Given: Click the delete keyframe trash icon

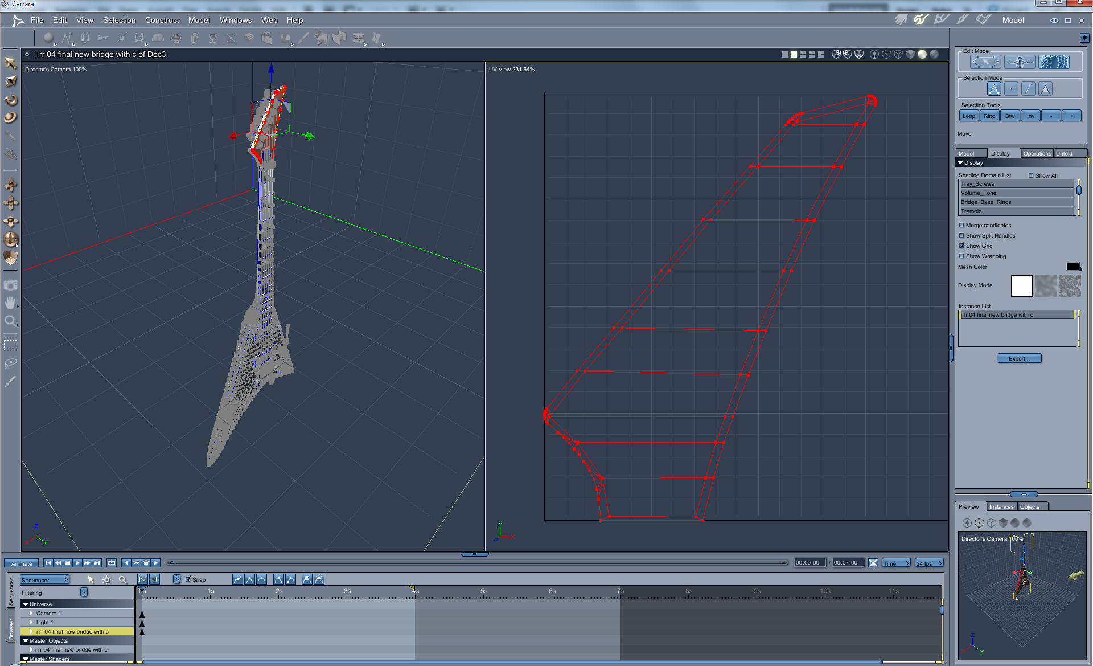Looking at the screenshot, I should pyautogui.click(x=146, y=563).
